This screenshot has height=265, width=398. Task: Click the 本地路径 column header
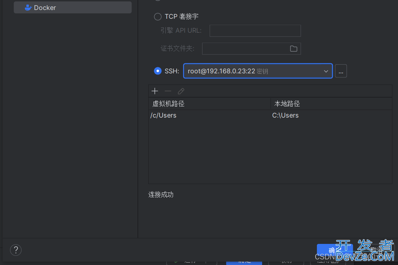(x=332, y=104)
